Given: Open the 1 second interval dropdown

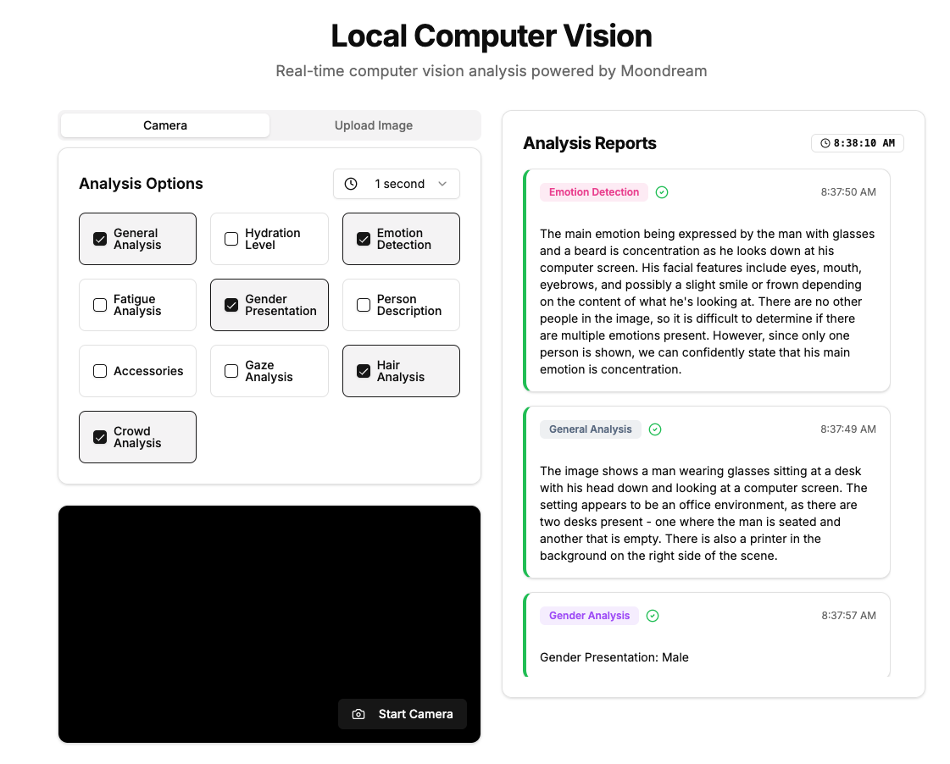Looking at the screenshot, I should point(397,184).
